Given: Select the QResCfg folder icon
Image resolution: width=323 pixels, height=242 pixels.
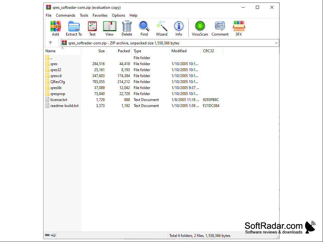Looking at the screenshot, I should click(47, 82).
